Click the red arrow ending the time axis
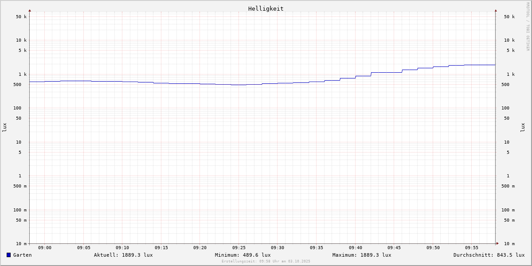 tap(497, 243)
